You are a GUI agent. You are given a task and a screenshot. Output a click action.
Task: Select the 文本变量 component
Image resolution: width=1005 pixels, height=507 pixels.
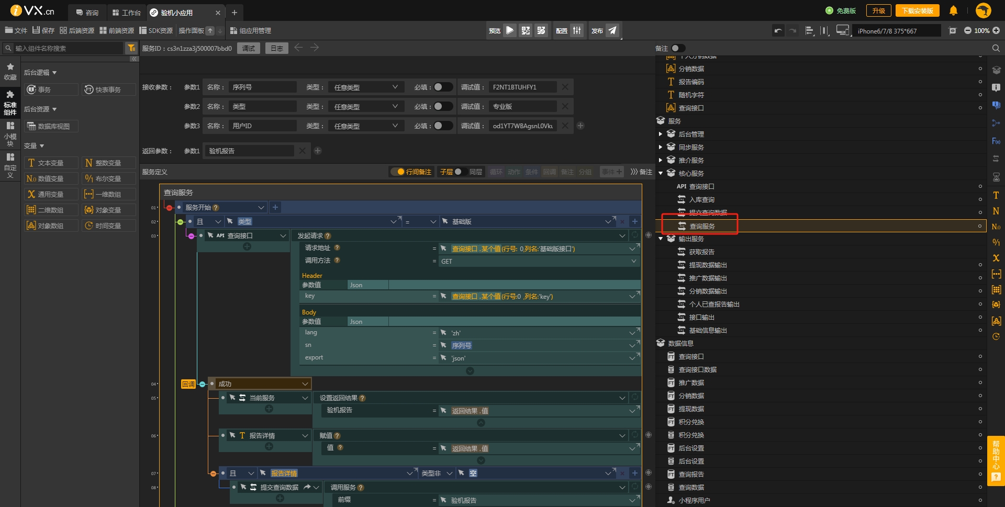pyautogui.click(x=51, y=163)
